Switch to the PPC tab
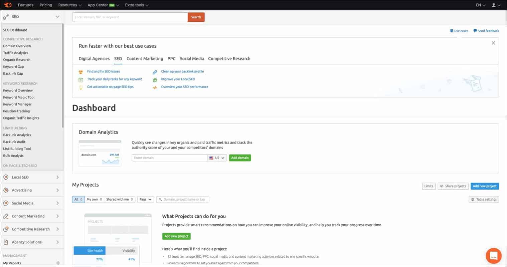Screen dimensions: 507x267 click(171, 59)
